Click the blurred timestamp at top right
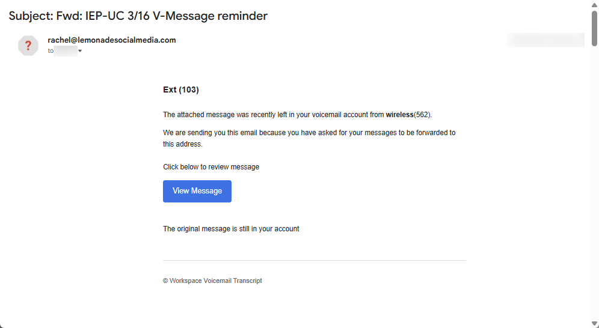The height and width of the screenshot is (328, 599). [545, 40]
